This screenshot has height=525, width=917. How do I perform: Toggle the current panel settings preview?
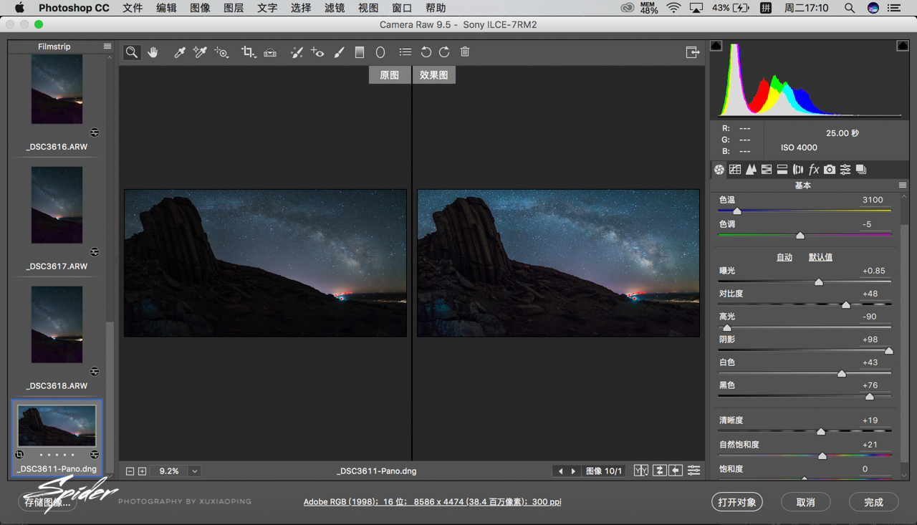coord(693,471)
